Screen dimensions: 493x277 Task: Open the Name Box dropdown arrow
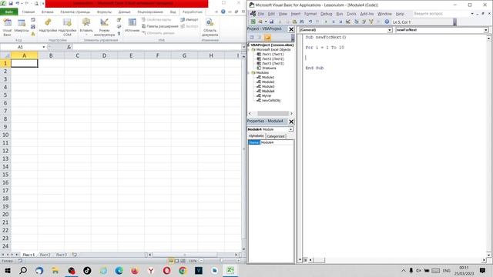point(44,47)
